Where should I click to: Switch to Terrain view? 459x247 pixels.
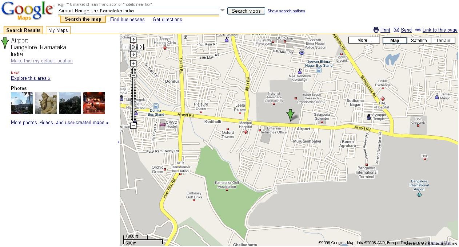(x=443, y=40)
